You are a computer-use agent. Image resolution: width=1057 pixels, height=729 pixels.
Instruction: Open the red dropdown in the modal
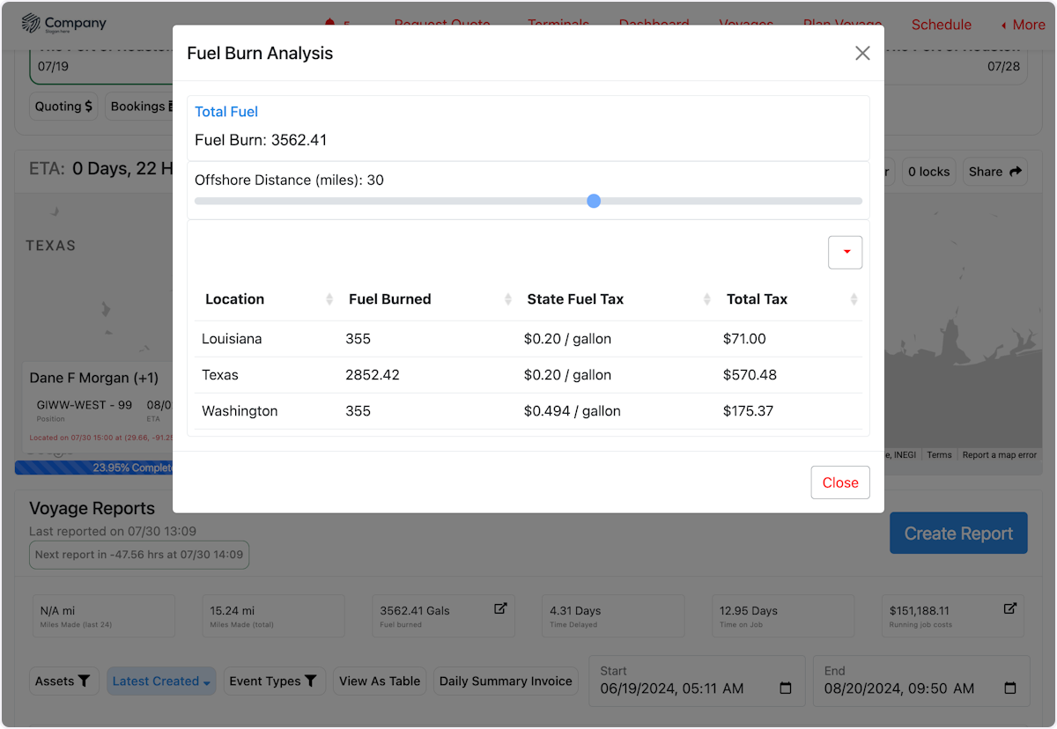(x=845, y=252)
